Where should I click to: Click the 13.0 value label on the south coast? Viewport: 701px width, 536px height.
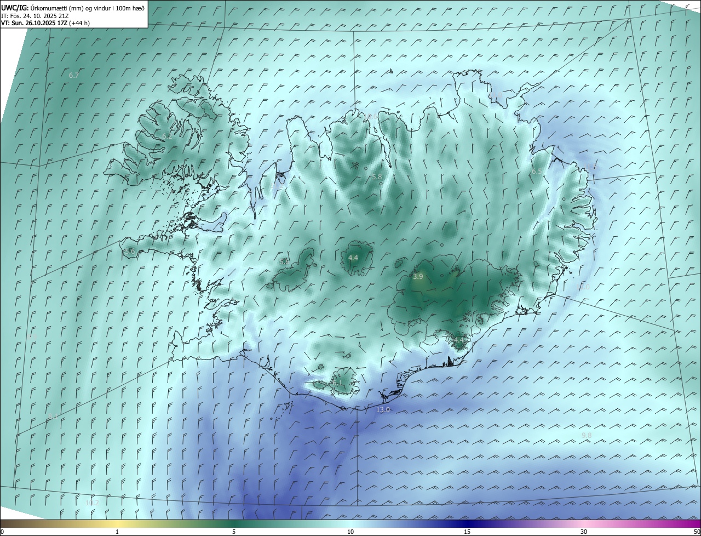383,410
